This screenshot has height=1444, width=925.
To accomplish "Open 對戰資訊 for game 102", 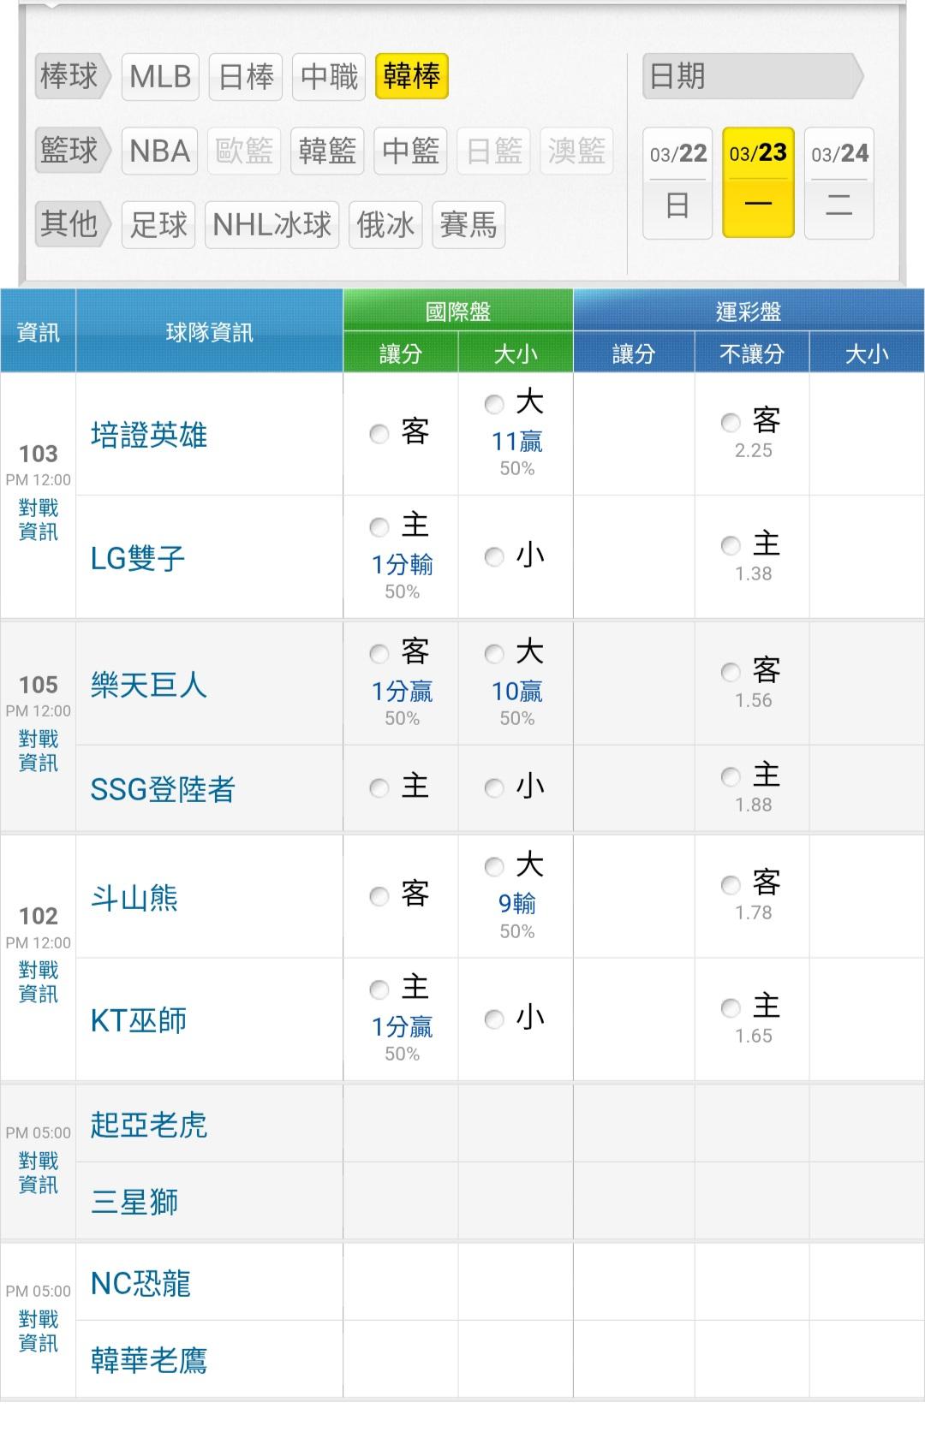I will pos(39,982).
